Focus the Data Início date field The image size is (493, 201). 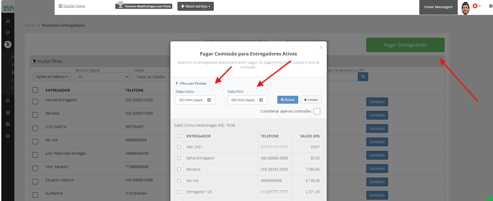[x=195, y=100]
